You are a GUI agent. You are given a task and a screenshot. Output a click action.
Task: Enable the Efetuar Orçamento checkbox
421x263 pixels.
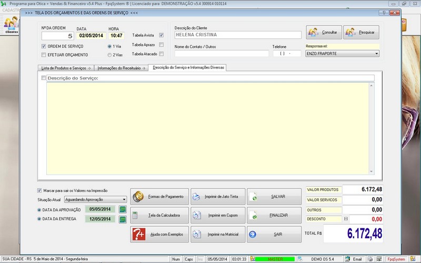(x=44, y=55)
